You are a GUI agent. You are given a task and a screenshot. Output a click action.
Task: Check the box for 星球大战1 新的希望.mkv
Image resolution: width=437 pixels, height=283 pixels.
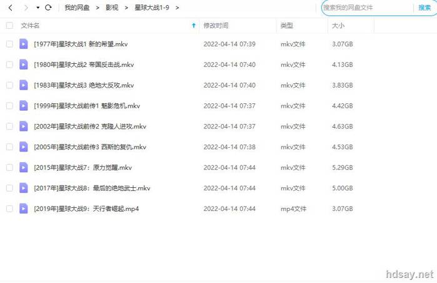[x=9, y=44]
